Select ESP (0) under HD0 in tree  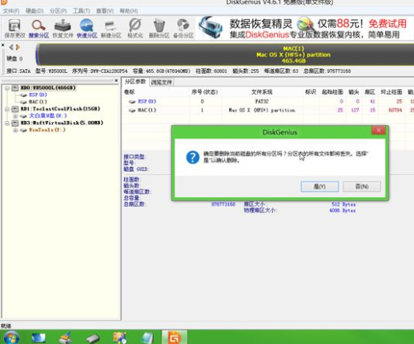[38, 95]
